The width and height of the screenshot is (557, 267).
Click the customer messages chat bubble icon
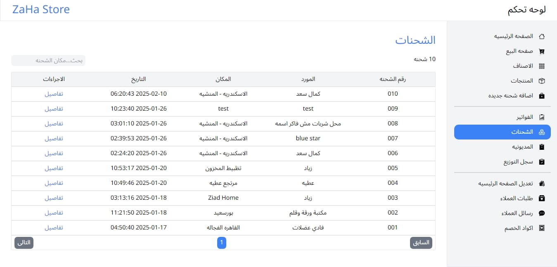542,213
